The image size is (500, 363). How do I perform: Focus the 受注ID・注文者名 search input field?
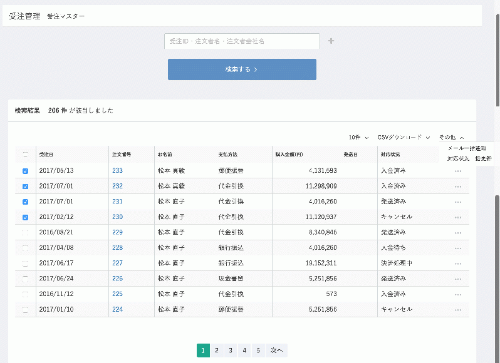click(x=242, y=41)
